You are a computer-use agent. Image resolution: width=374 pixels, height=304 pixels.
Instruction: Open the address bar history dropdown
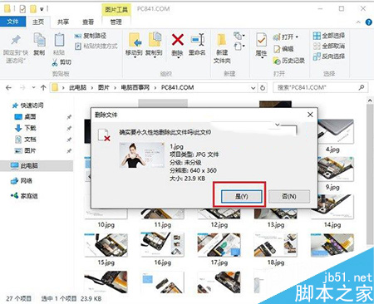click(x=253, y=88)
